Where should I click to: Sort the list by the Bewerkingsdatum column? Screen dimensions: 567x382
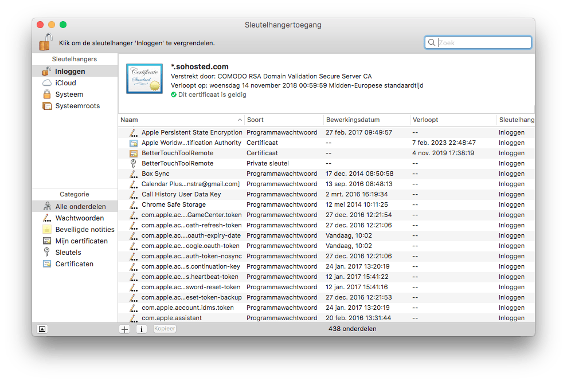click(367, 120)
